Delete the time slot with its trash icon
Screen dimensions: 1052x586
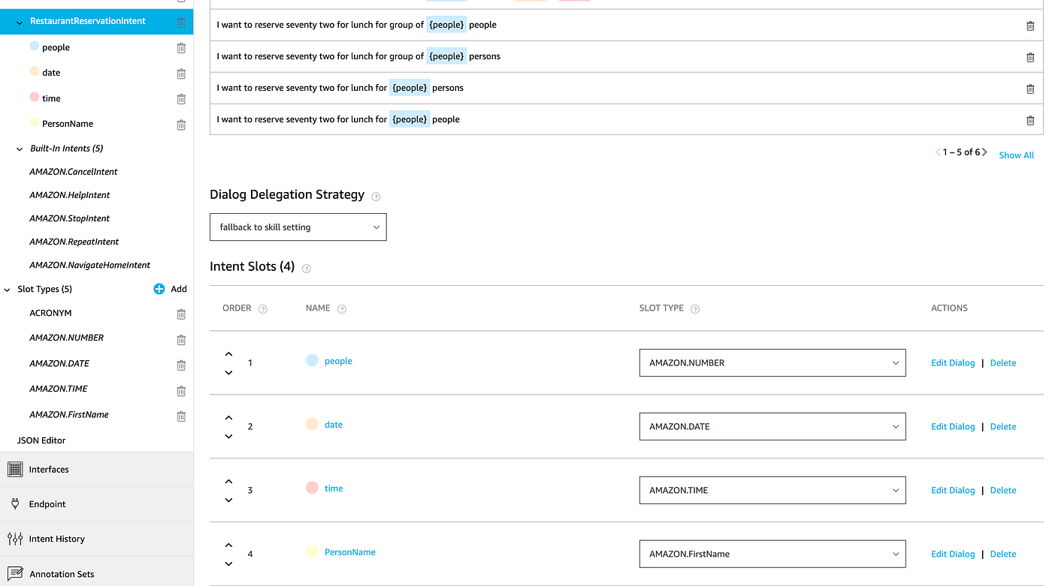(180, 98)
